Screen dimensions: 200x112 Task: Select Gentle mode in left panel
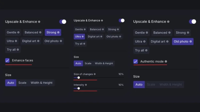click(13, 32)
